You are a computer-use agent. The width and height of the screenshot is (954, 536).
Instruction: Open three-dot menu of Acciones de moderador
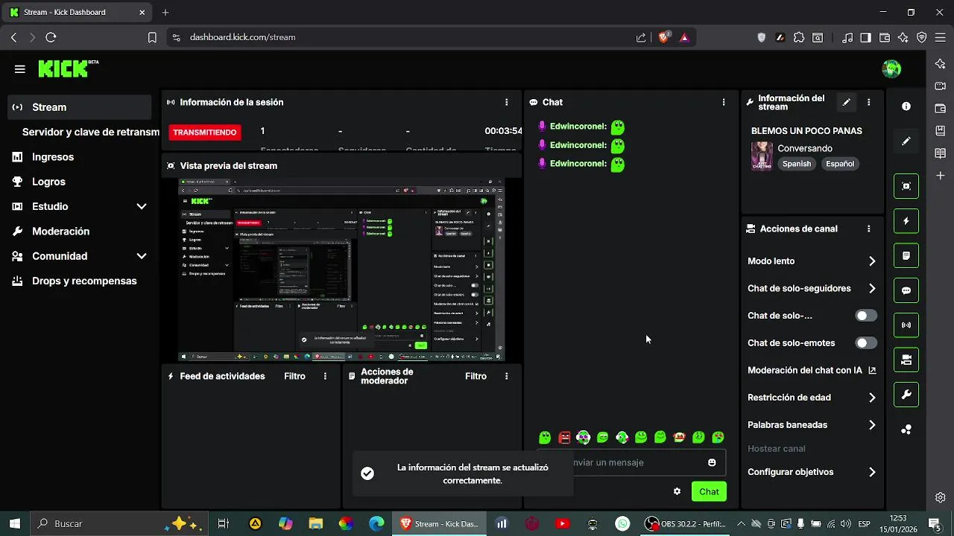coord(507,376)
